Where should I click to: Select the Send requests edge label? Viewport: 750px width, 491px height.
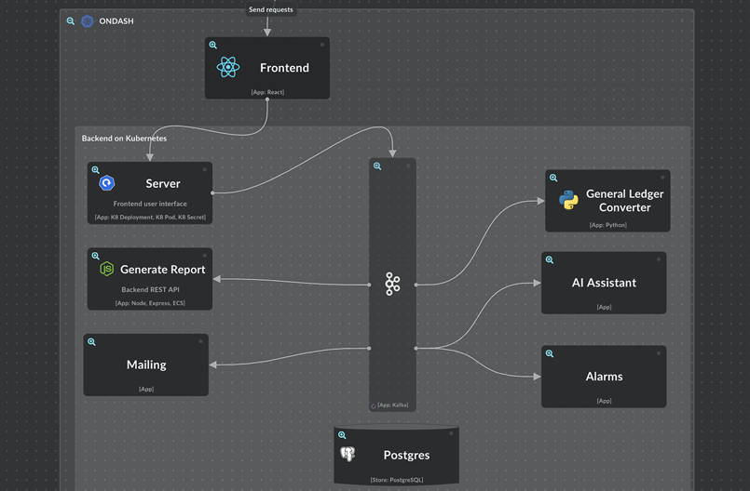(271, 9)
